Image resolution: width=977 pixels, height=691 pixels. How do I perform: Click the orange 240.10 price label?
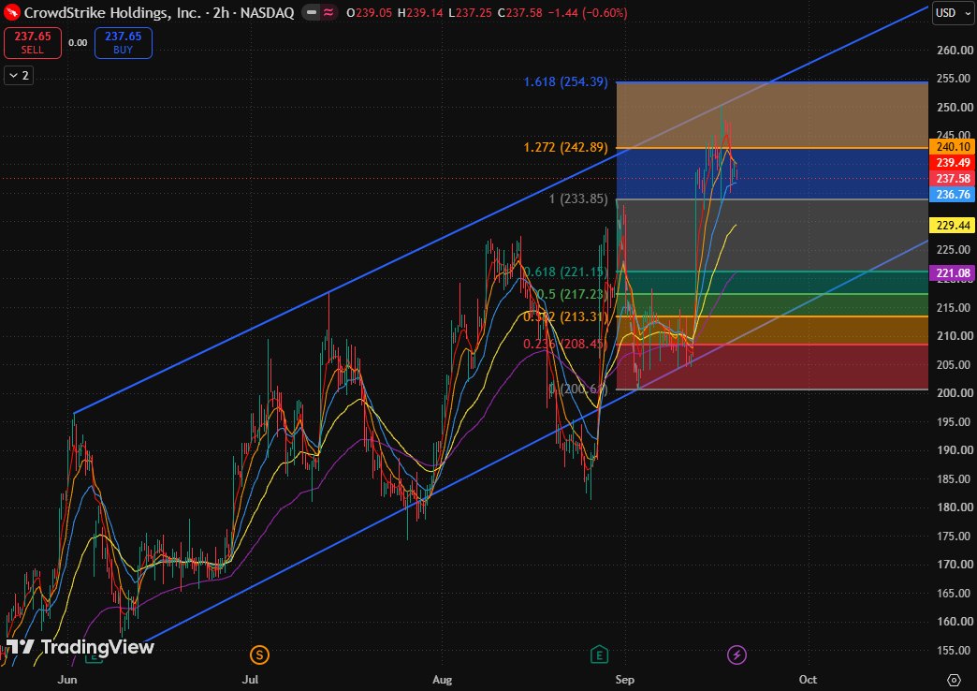tap(953, 147)
